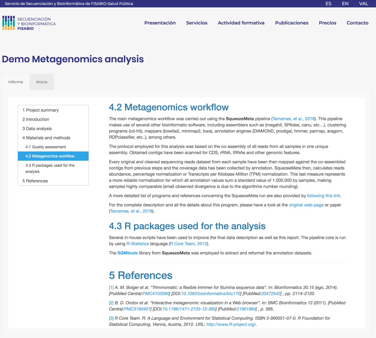The image size is (376, 338).
Task: Open the Contacto page
Action: point(358,23)
